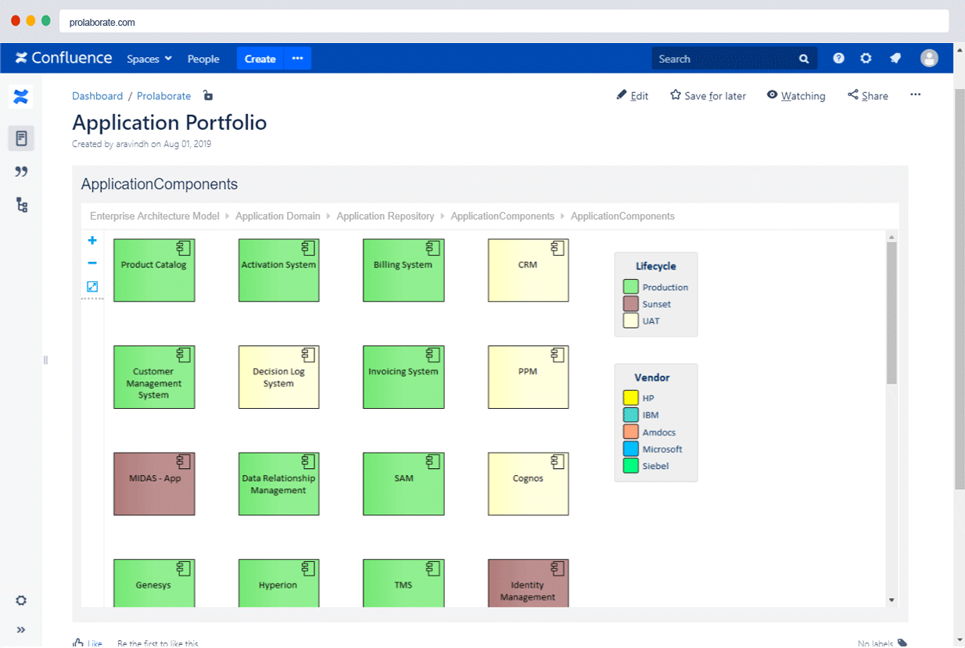Open the notifications rocket icon
The image size is (965, 648).
(895, 59)
